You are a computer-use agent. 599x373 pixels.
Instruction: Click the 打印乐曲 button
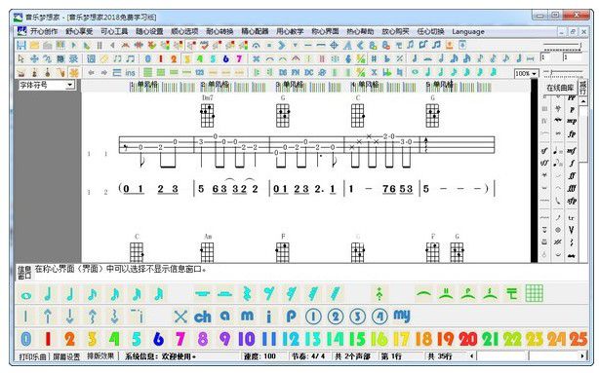(32, 356)
